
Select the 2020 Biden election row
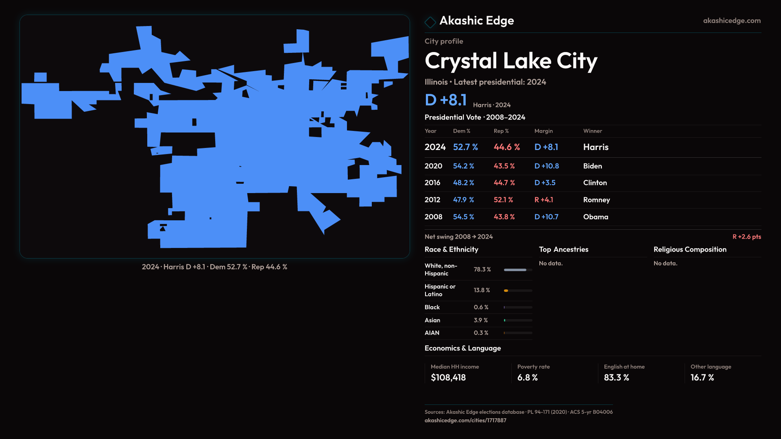pyautogui.click(x=592, y=166)
